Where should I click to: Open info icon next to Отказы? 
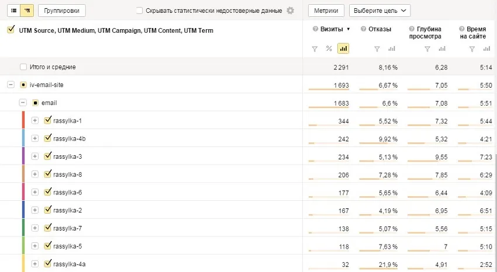(364, 29)
